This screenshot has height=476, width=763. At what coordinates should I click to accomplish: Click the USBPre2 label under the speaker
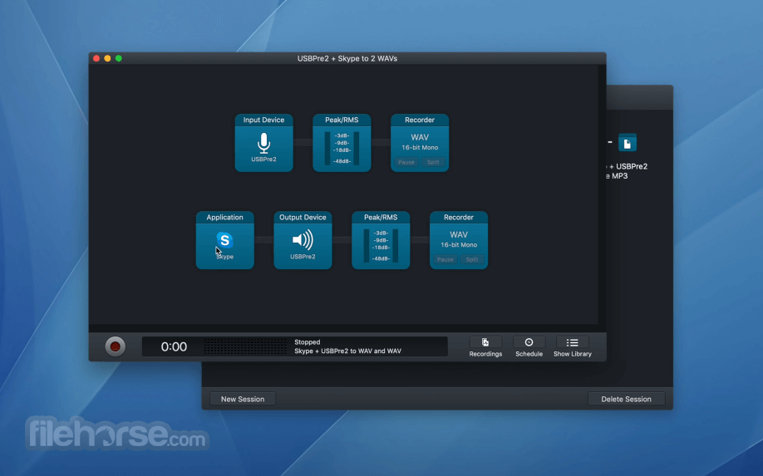click(x=303, y=257)
